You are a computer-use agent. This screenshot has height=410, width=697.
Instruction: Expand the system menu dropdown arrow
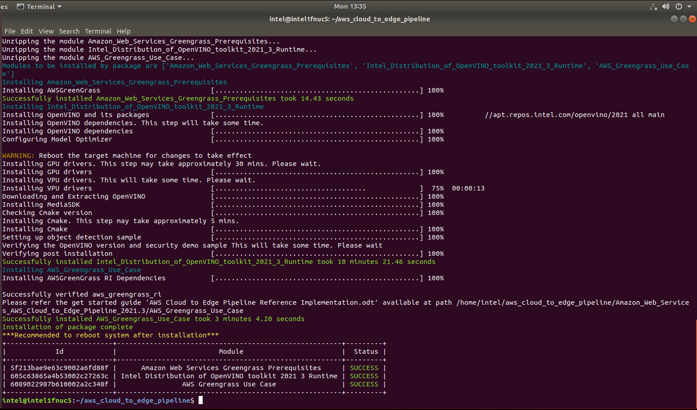click(x=689, y=7)
